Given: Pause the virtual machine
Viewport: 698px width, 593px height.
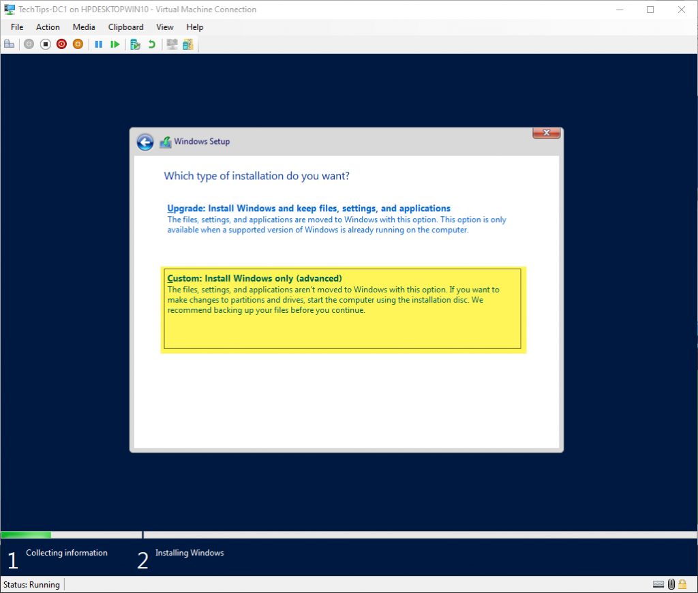Looking at the screenshot, I should (99, 44).
